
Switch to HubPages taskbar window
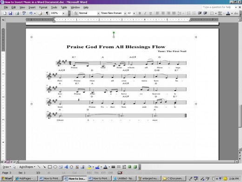click(26, 178)
